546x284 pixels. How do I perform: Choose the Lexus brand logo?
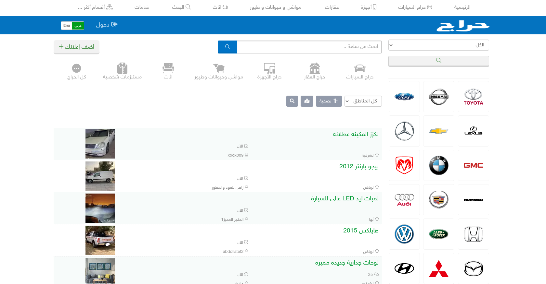[x=473, y=131]
